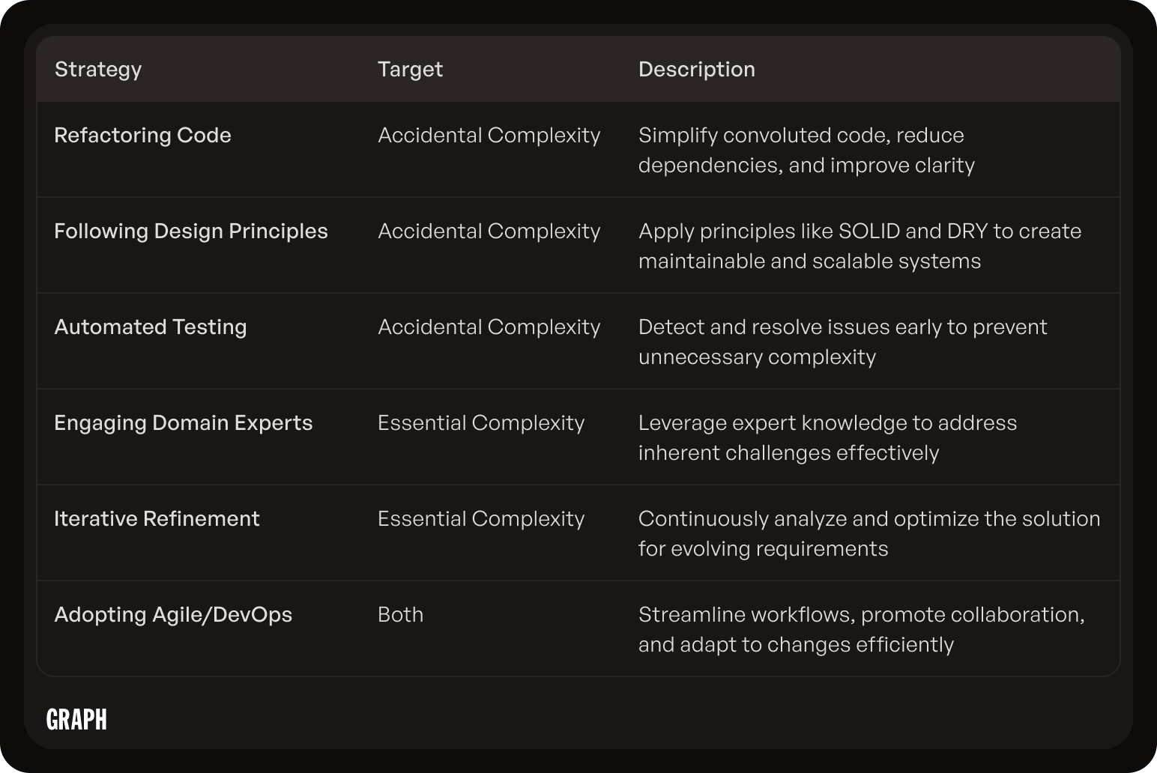Click Accidental Complexity in Refactoring Code row

(x=489, y=136)
